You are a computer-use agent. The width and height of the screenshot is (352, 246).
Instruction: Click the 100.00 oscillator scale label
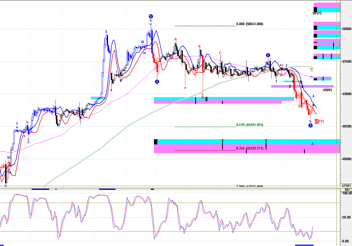[347, 193]
